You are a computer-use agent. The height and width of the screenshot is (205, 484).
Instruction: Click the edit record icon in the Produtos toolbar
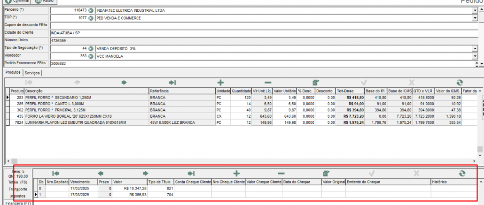click(316, 82)
